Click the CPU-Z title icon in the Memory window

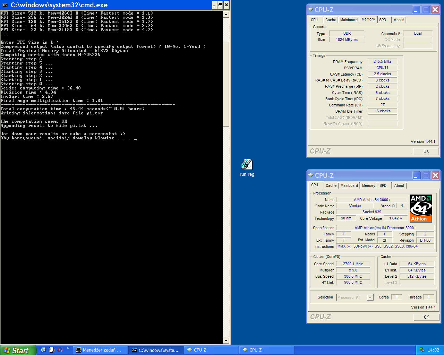(311, 9)
